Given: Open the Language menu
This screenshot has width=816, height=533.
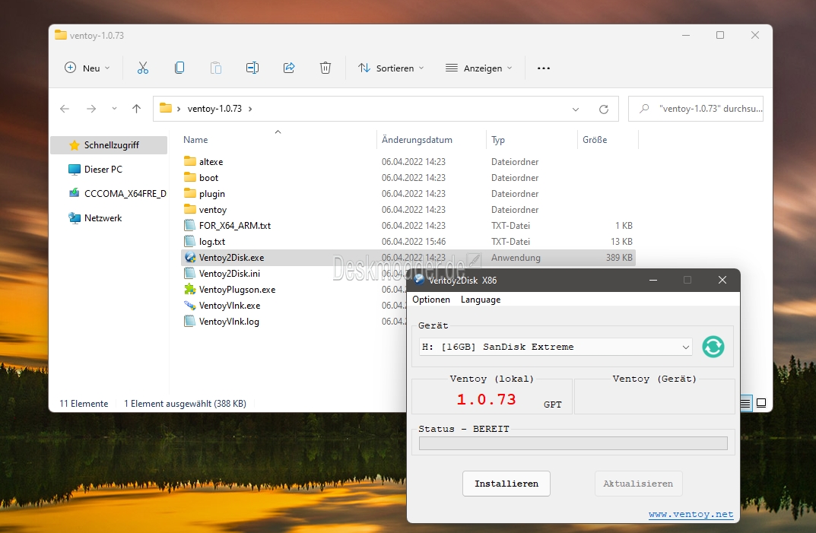Looking at the screenshot, I should click(x=481, y=300).
